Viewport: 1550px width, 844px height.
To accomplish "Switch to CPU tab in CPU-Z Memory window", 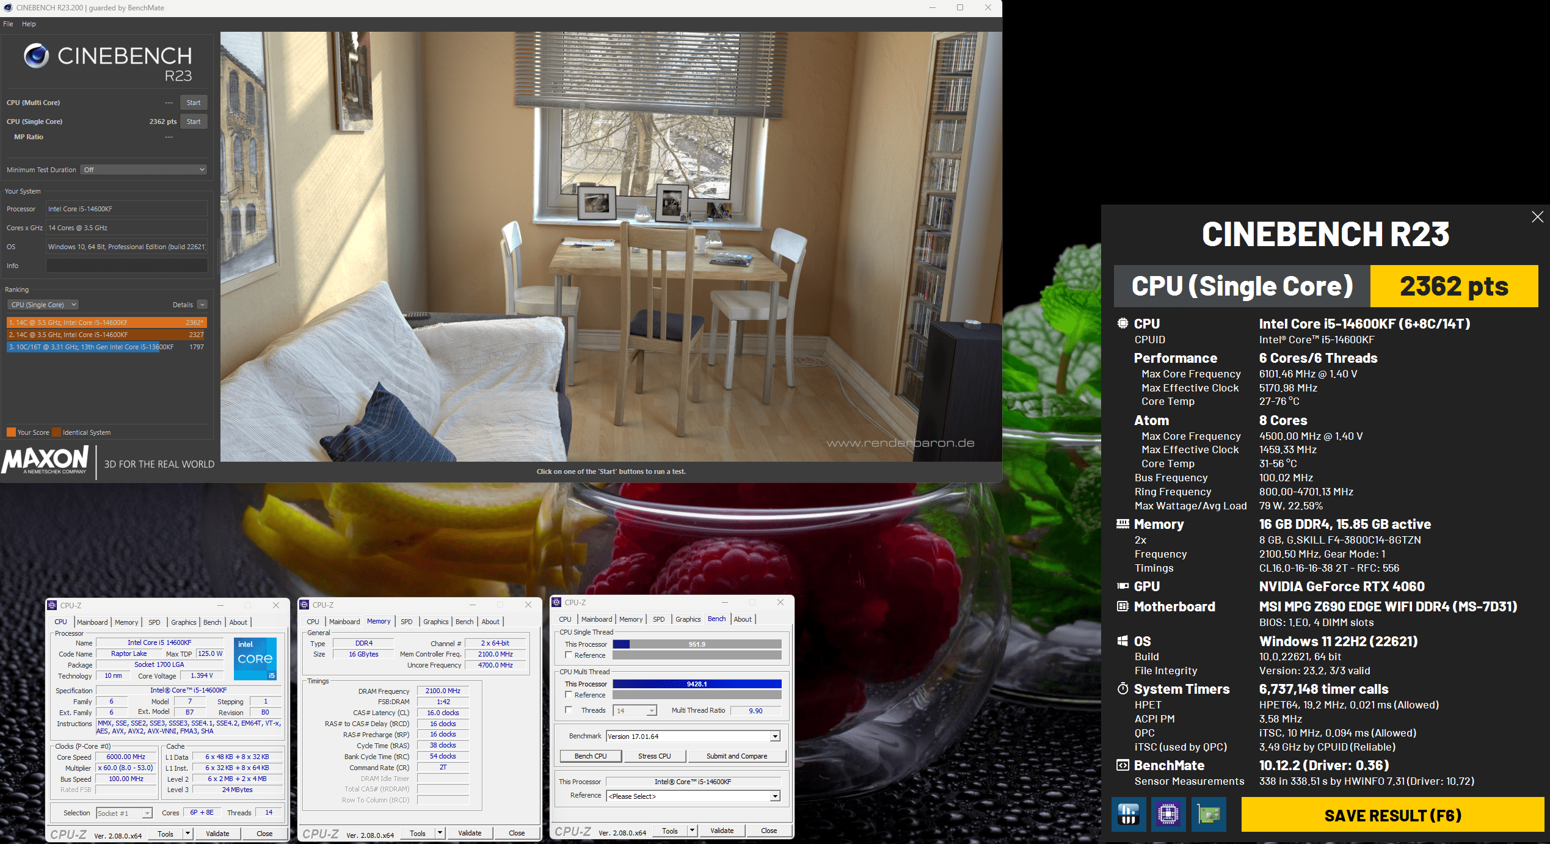I will tap(313, 622).
